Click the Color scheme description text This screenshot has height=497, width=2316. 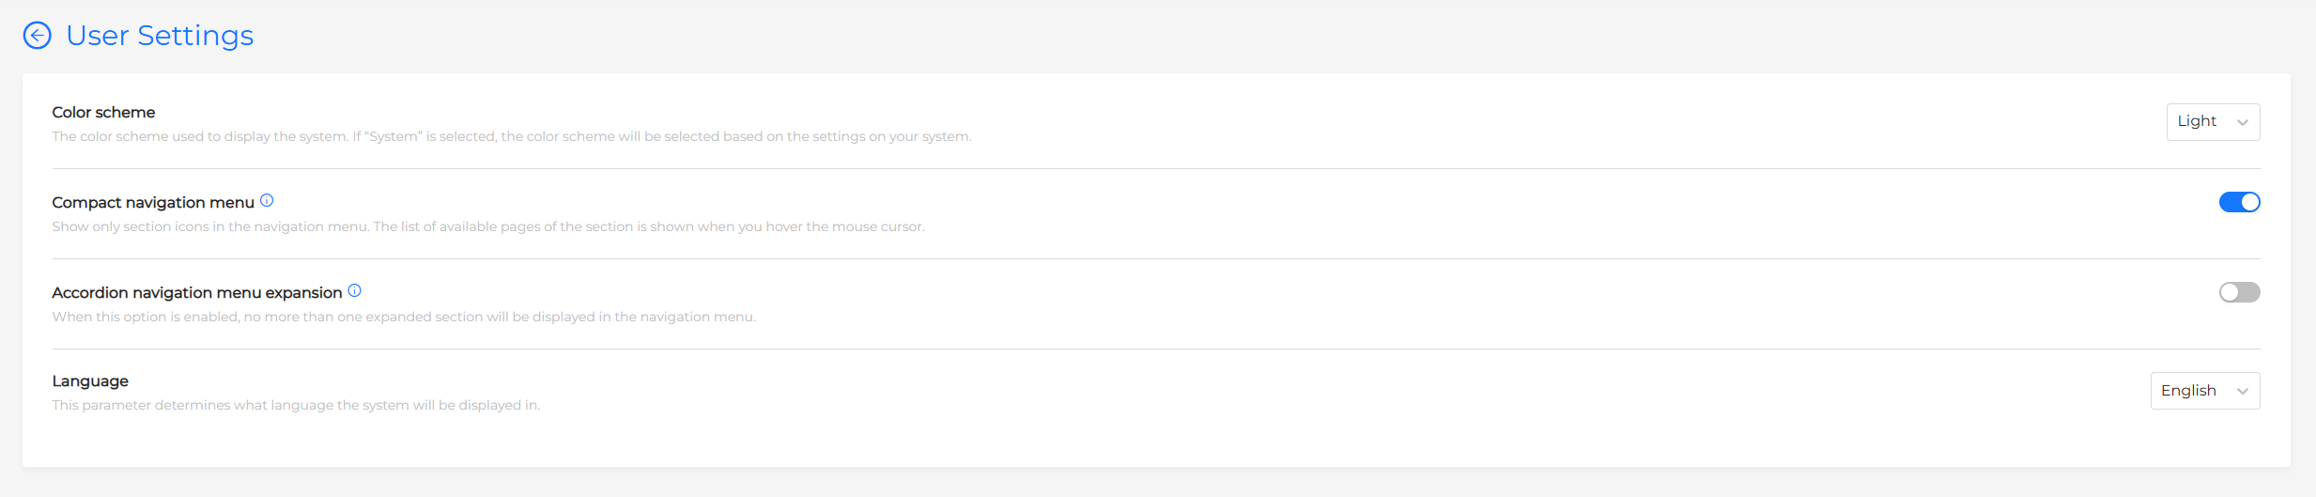pyautogui.click(x=511, y=136)
